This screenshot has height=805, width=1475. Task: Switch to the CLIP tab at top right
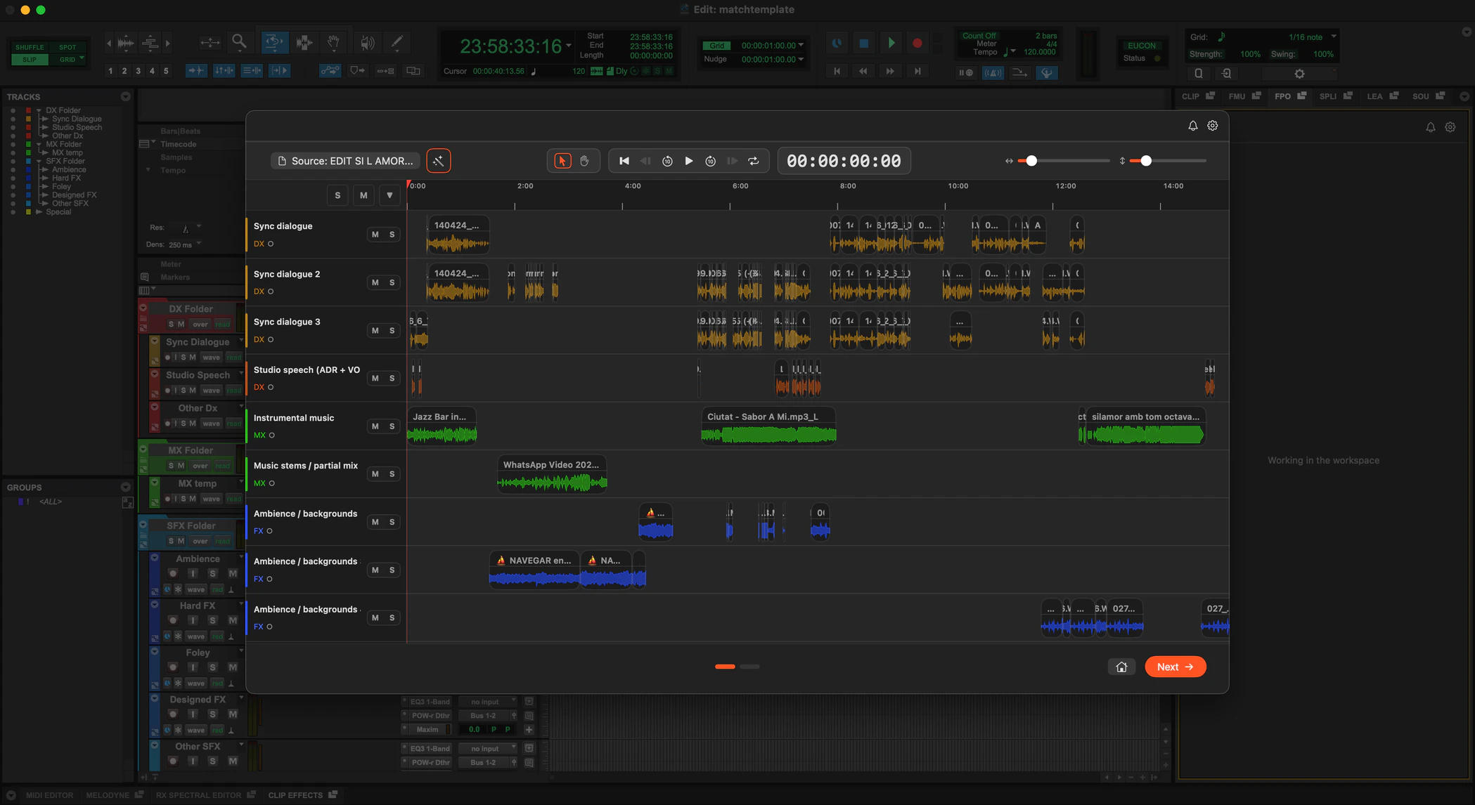point(1197,96)
